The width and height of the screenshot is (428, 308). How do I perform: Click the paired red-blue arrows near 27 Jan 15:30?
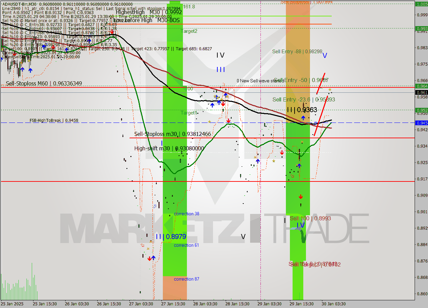click(151, 258)
